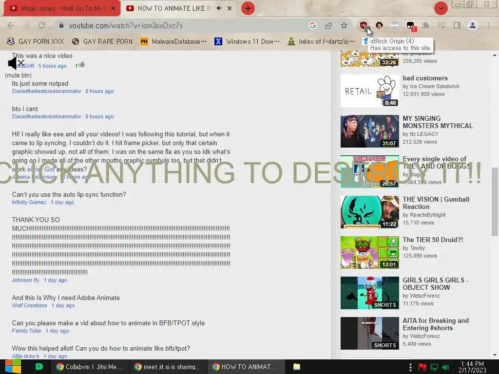This screenshot has width=499, height=374.
Task: Close the Magic Jones tab
Action: tap(113, 9)
